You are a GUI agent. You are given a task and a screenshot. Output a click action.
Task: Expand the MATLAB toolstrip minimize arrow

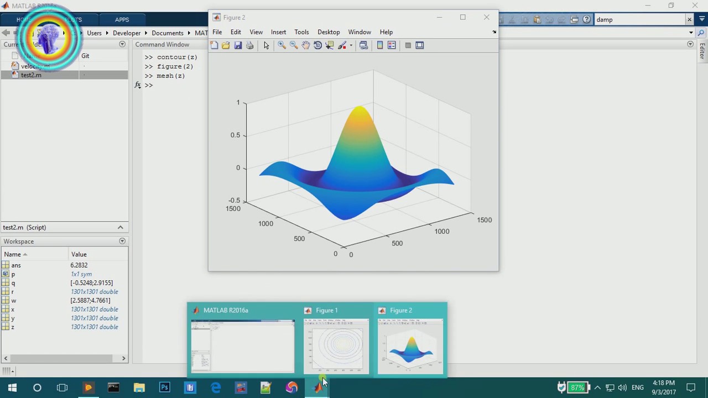pyautogui.click(x=701, y=20)
